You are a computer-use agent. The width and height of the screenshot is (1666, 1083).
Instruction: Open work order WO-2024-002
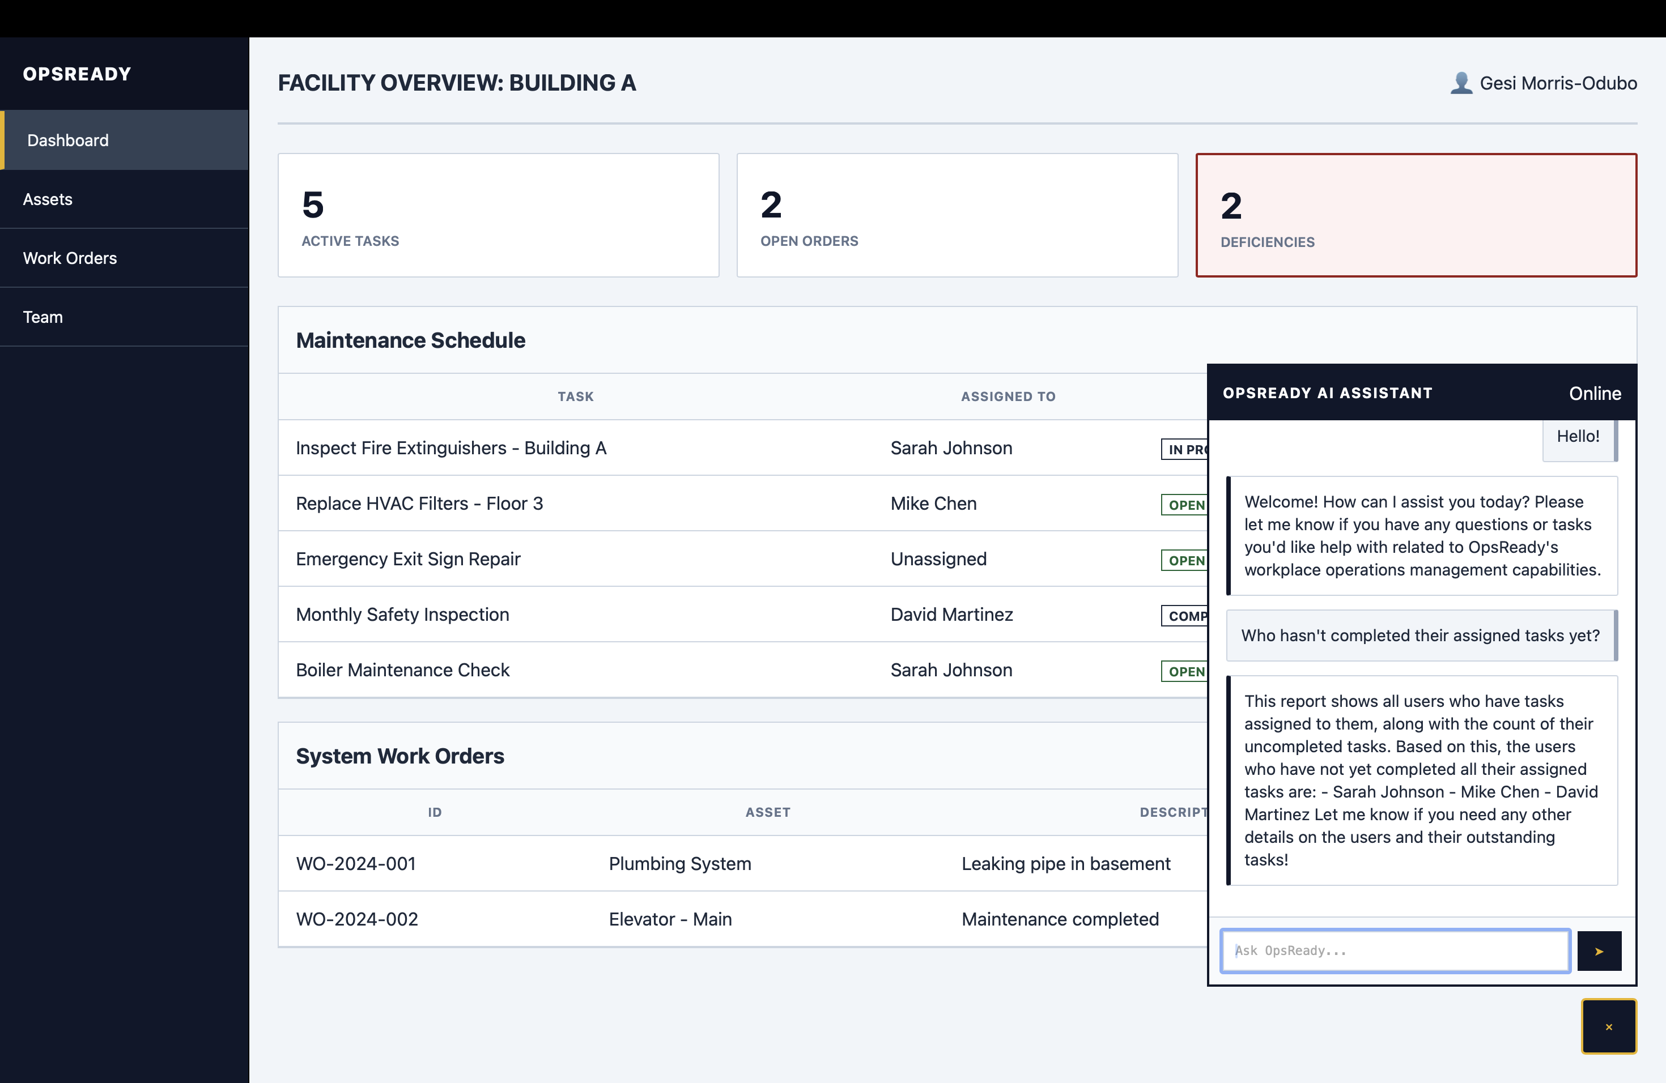click(x=357, y=919)
